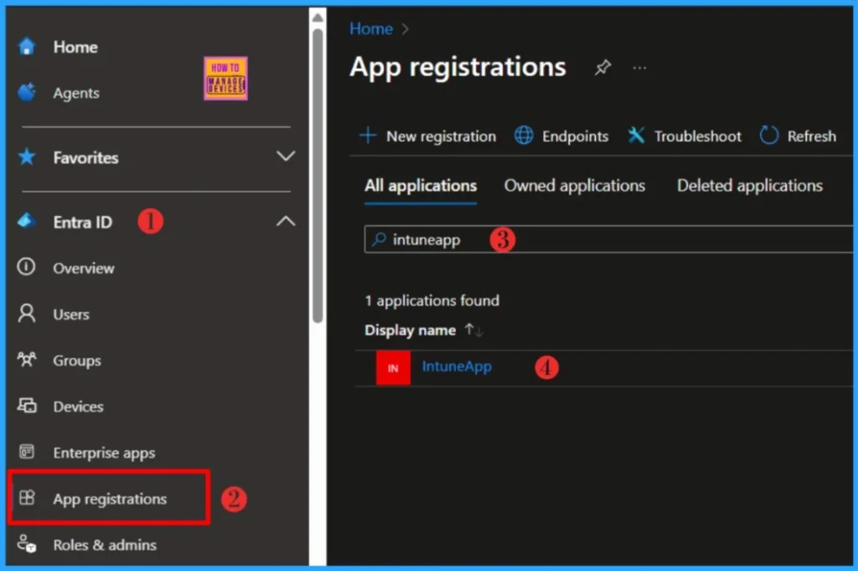Click the Roles & admins icon
The width and height of the screenshot is (858, 571).
27,544
